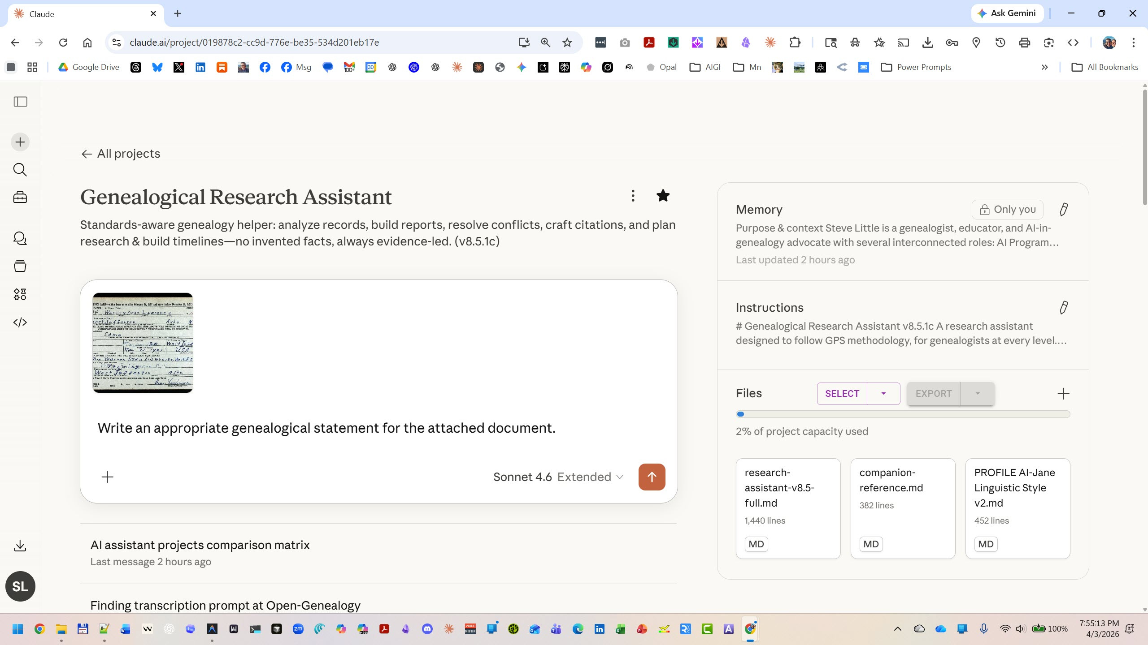Toggle the Claude sidebar panel icon

(x=20, y=102)
